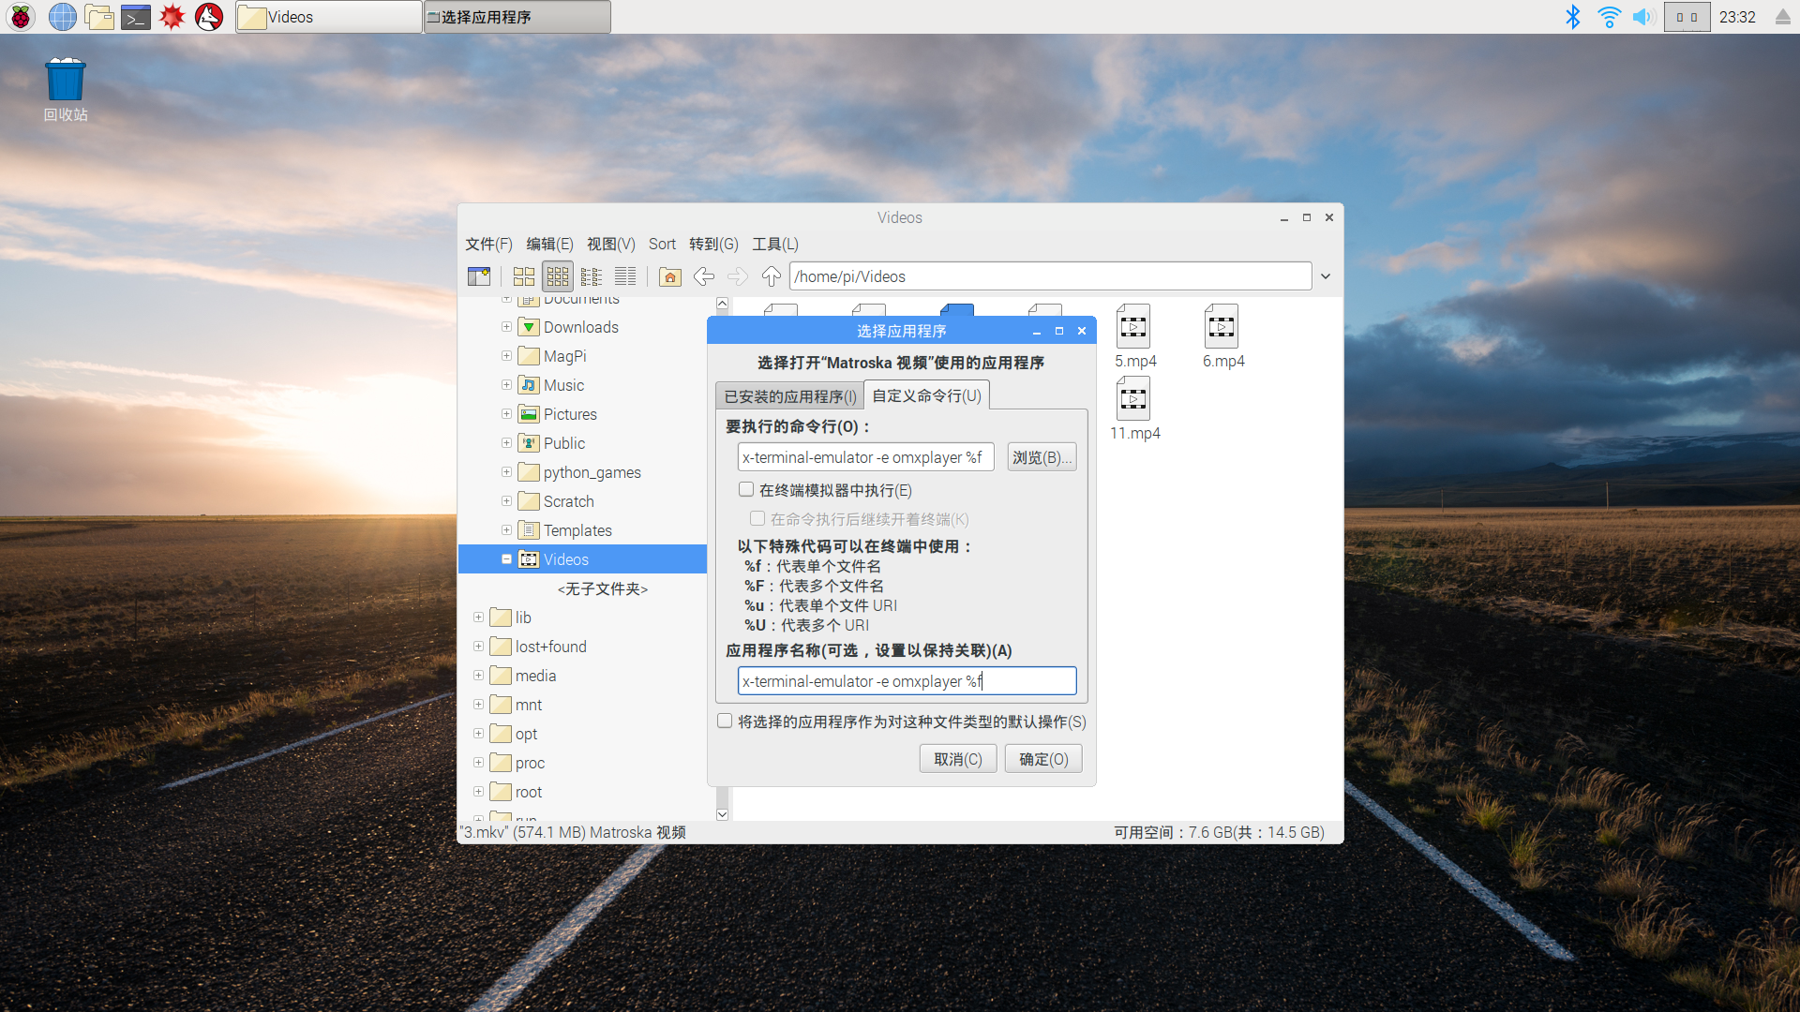Click the large icon view button in toolbar

[521, 275]
